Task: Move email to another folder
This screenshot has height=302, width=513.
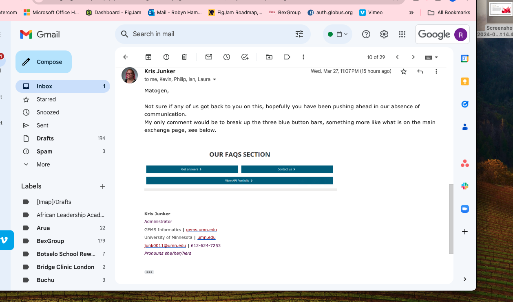Action: pos(269,57)
